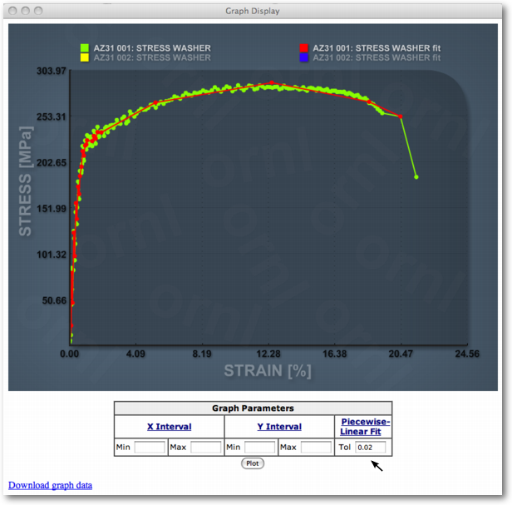The height and width of the screenshot is (505, 512).
Task: Toggle the AZ31 002: STRESS WASHER fit label
Action: 377,58
